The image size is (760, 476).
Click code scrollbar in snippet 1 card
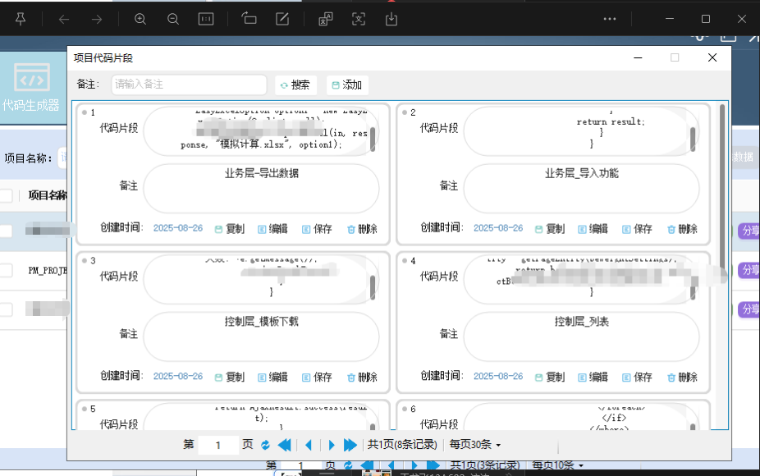coord(373,140)
